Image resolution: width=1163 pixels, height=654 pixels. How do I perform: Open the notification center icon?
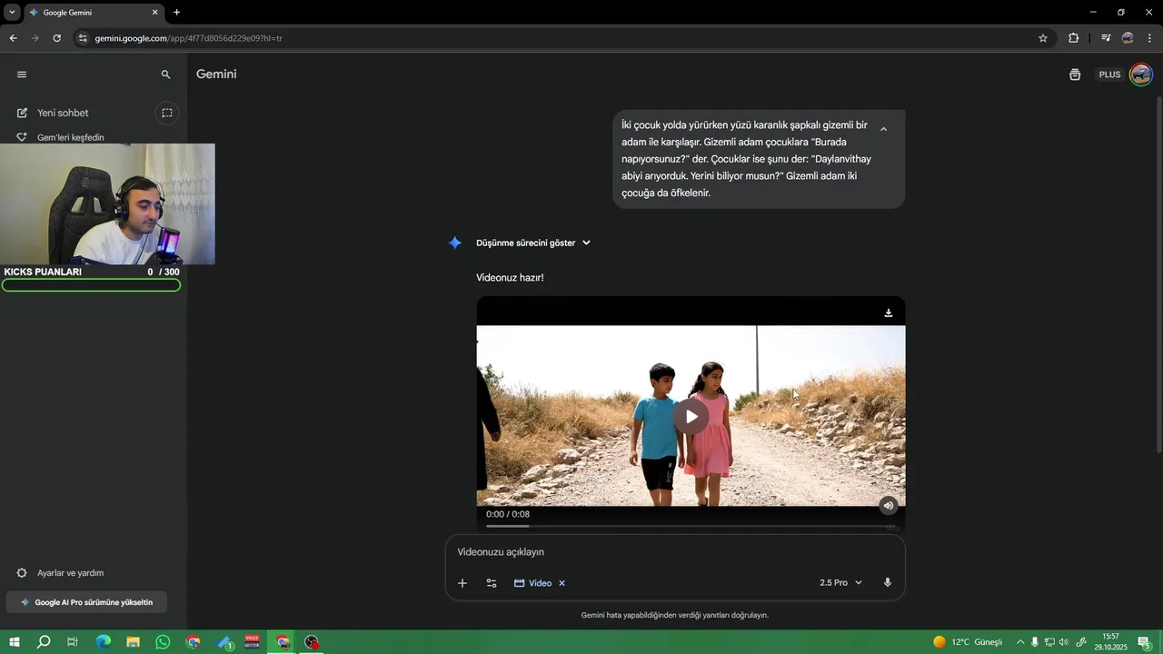point(1144,642)
